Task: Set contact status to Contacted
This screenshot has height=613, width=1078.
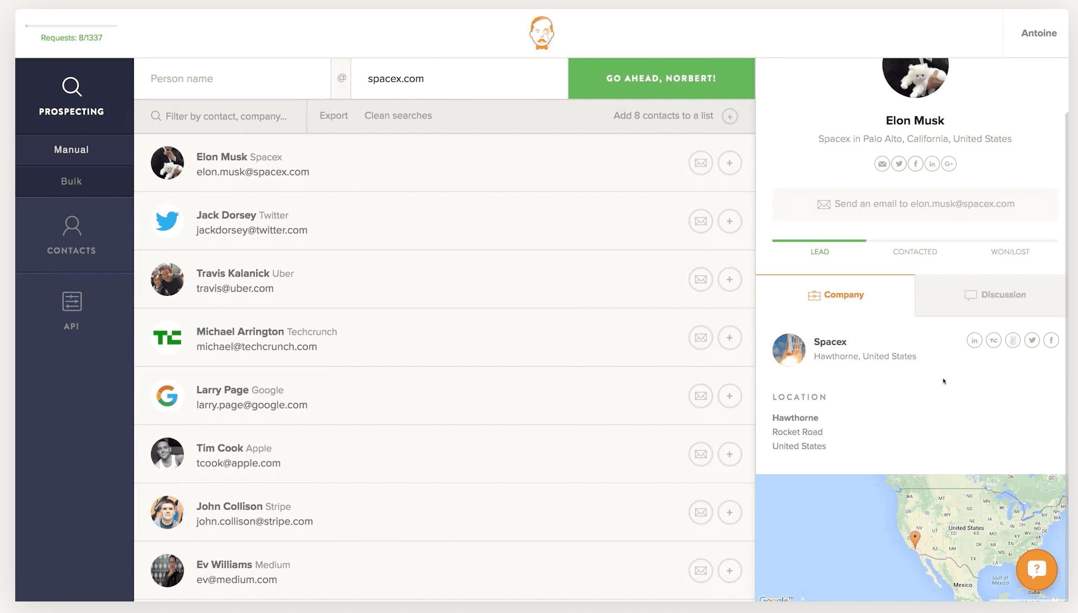Action: pos(915,252)
